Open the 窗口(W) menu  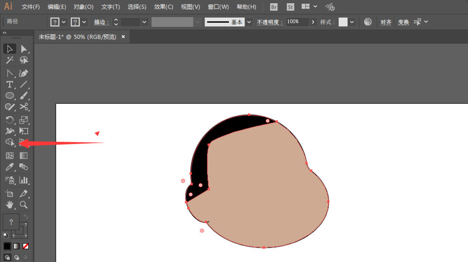pos(218,7)
